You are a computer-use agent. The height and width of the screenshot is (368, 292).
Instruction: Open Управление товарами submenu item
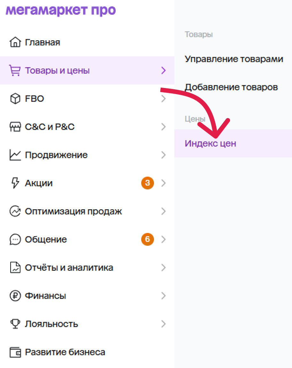(234, 59)
